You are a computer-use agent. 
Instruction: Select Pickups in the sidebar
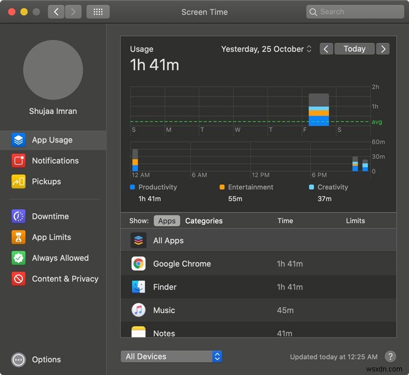[53, 182]
